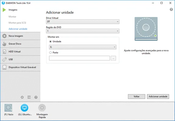Screen dimensions: 175x121
Task: Click the large virtual drive illustration
Action: pyautogui.click(x=146, y=29)
